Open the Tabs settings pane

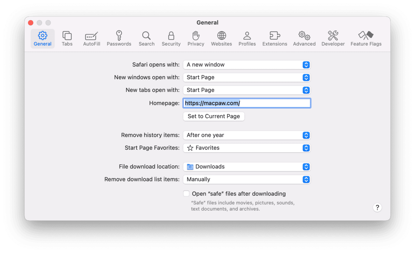click(x=67, y=39)
